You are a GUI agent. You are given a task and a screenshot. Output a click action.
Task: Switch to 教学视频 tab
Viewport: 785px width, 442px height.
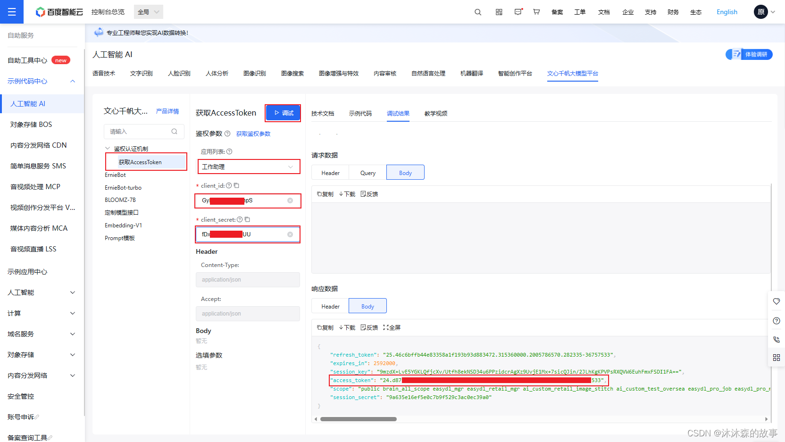(436, 113)
